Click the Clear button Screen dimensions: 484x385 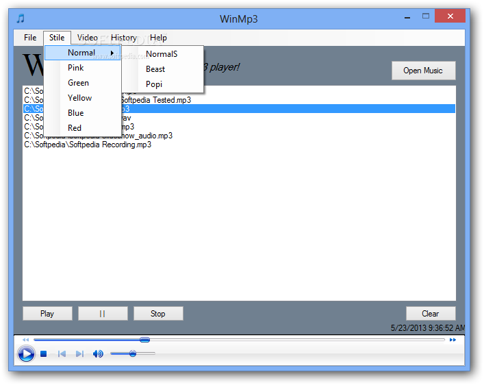pos(431,314)
